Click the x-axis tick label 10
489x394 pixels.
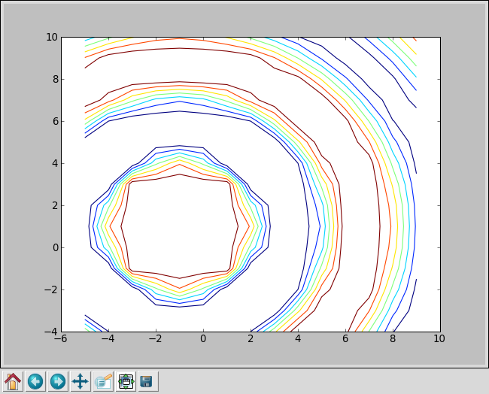pyautogui.click(x=439, y=339)
